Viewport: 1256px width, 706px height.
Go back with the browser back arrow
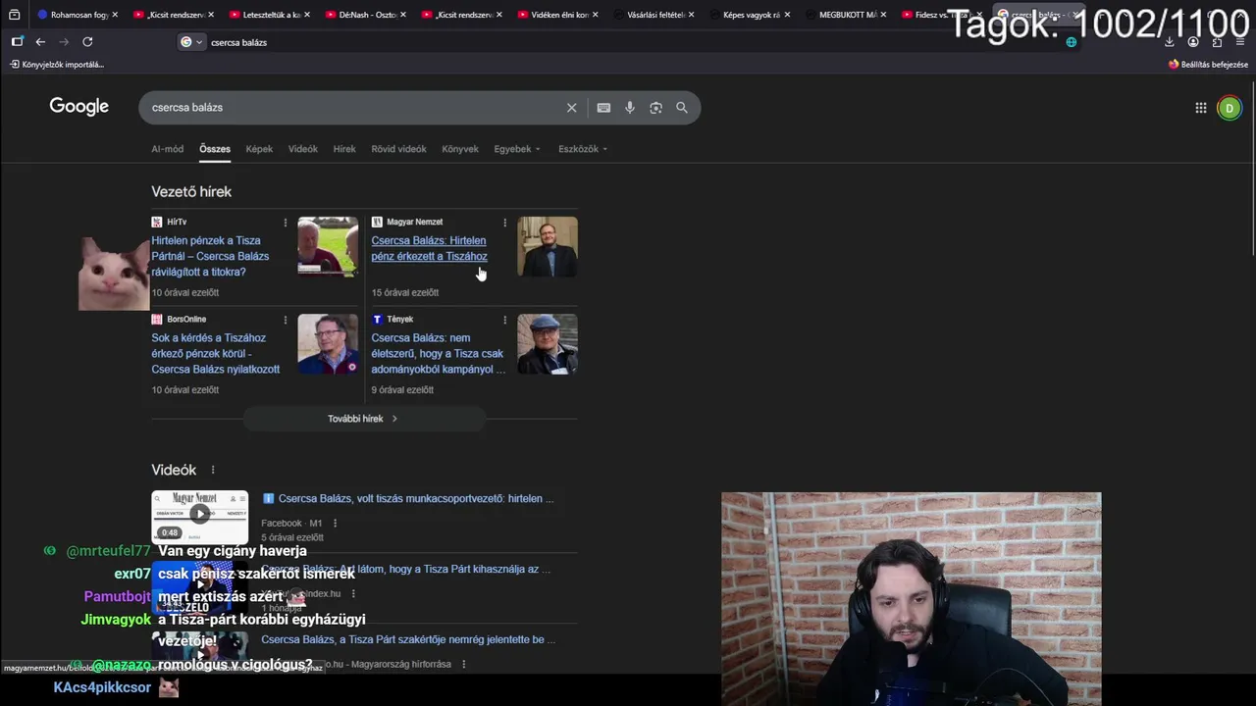click(x=40, y=42)
